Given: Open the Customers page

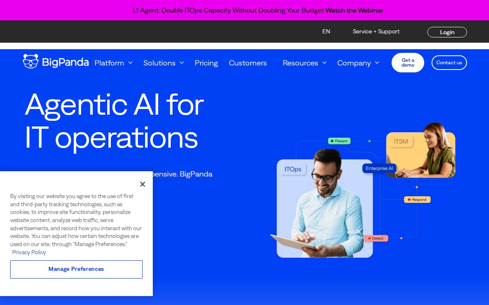Looking at the screenshot, I should 248,63.
